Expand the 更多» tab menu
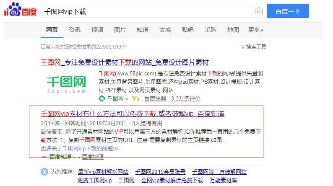 [x=256, y=30]
